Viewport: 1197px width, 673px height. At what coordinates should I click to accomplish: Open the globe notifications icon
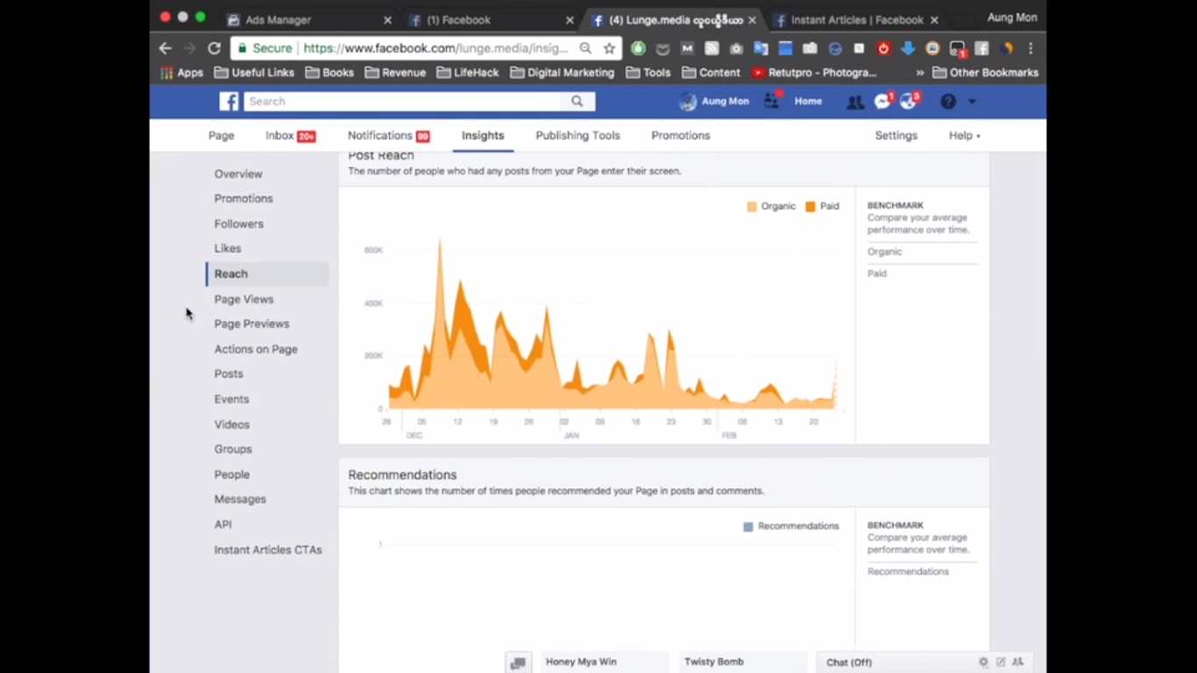(909, 102)
